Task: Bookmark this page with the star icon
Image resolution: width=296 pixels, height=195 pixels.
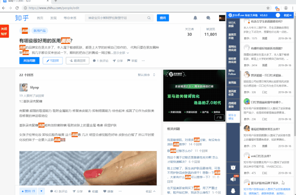Action: 268,8
